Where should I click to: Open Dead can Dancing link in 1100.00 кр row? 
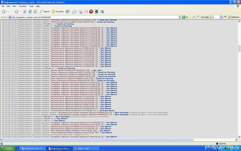(x=66, y=68)
